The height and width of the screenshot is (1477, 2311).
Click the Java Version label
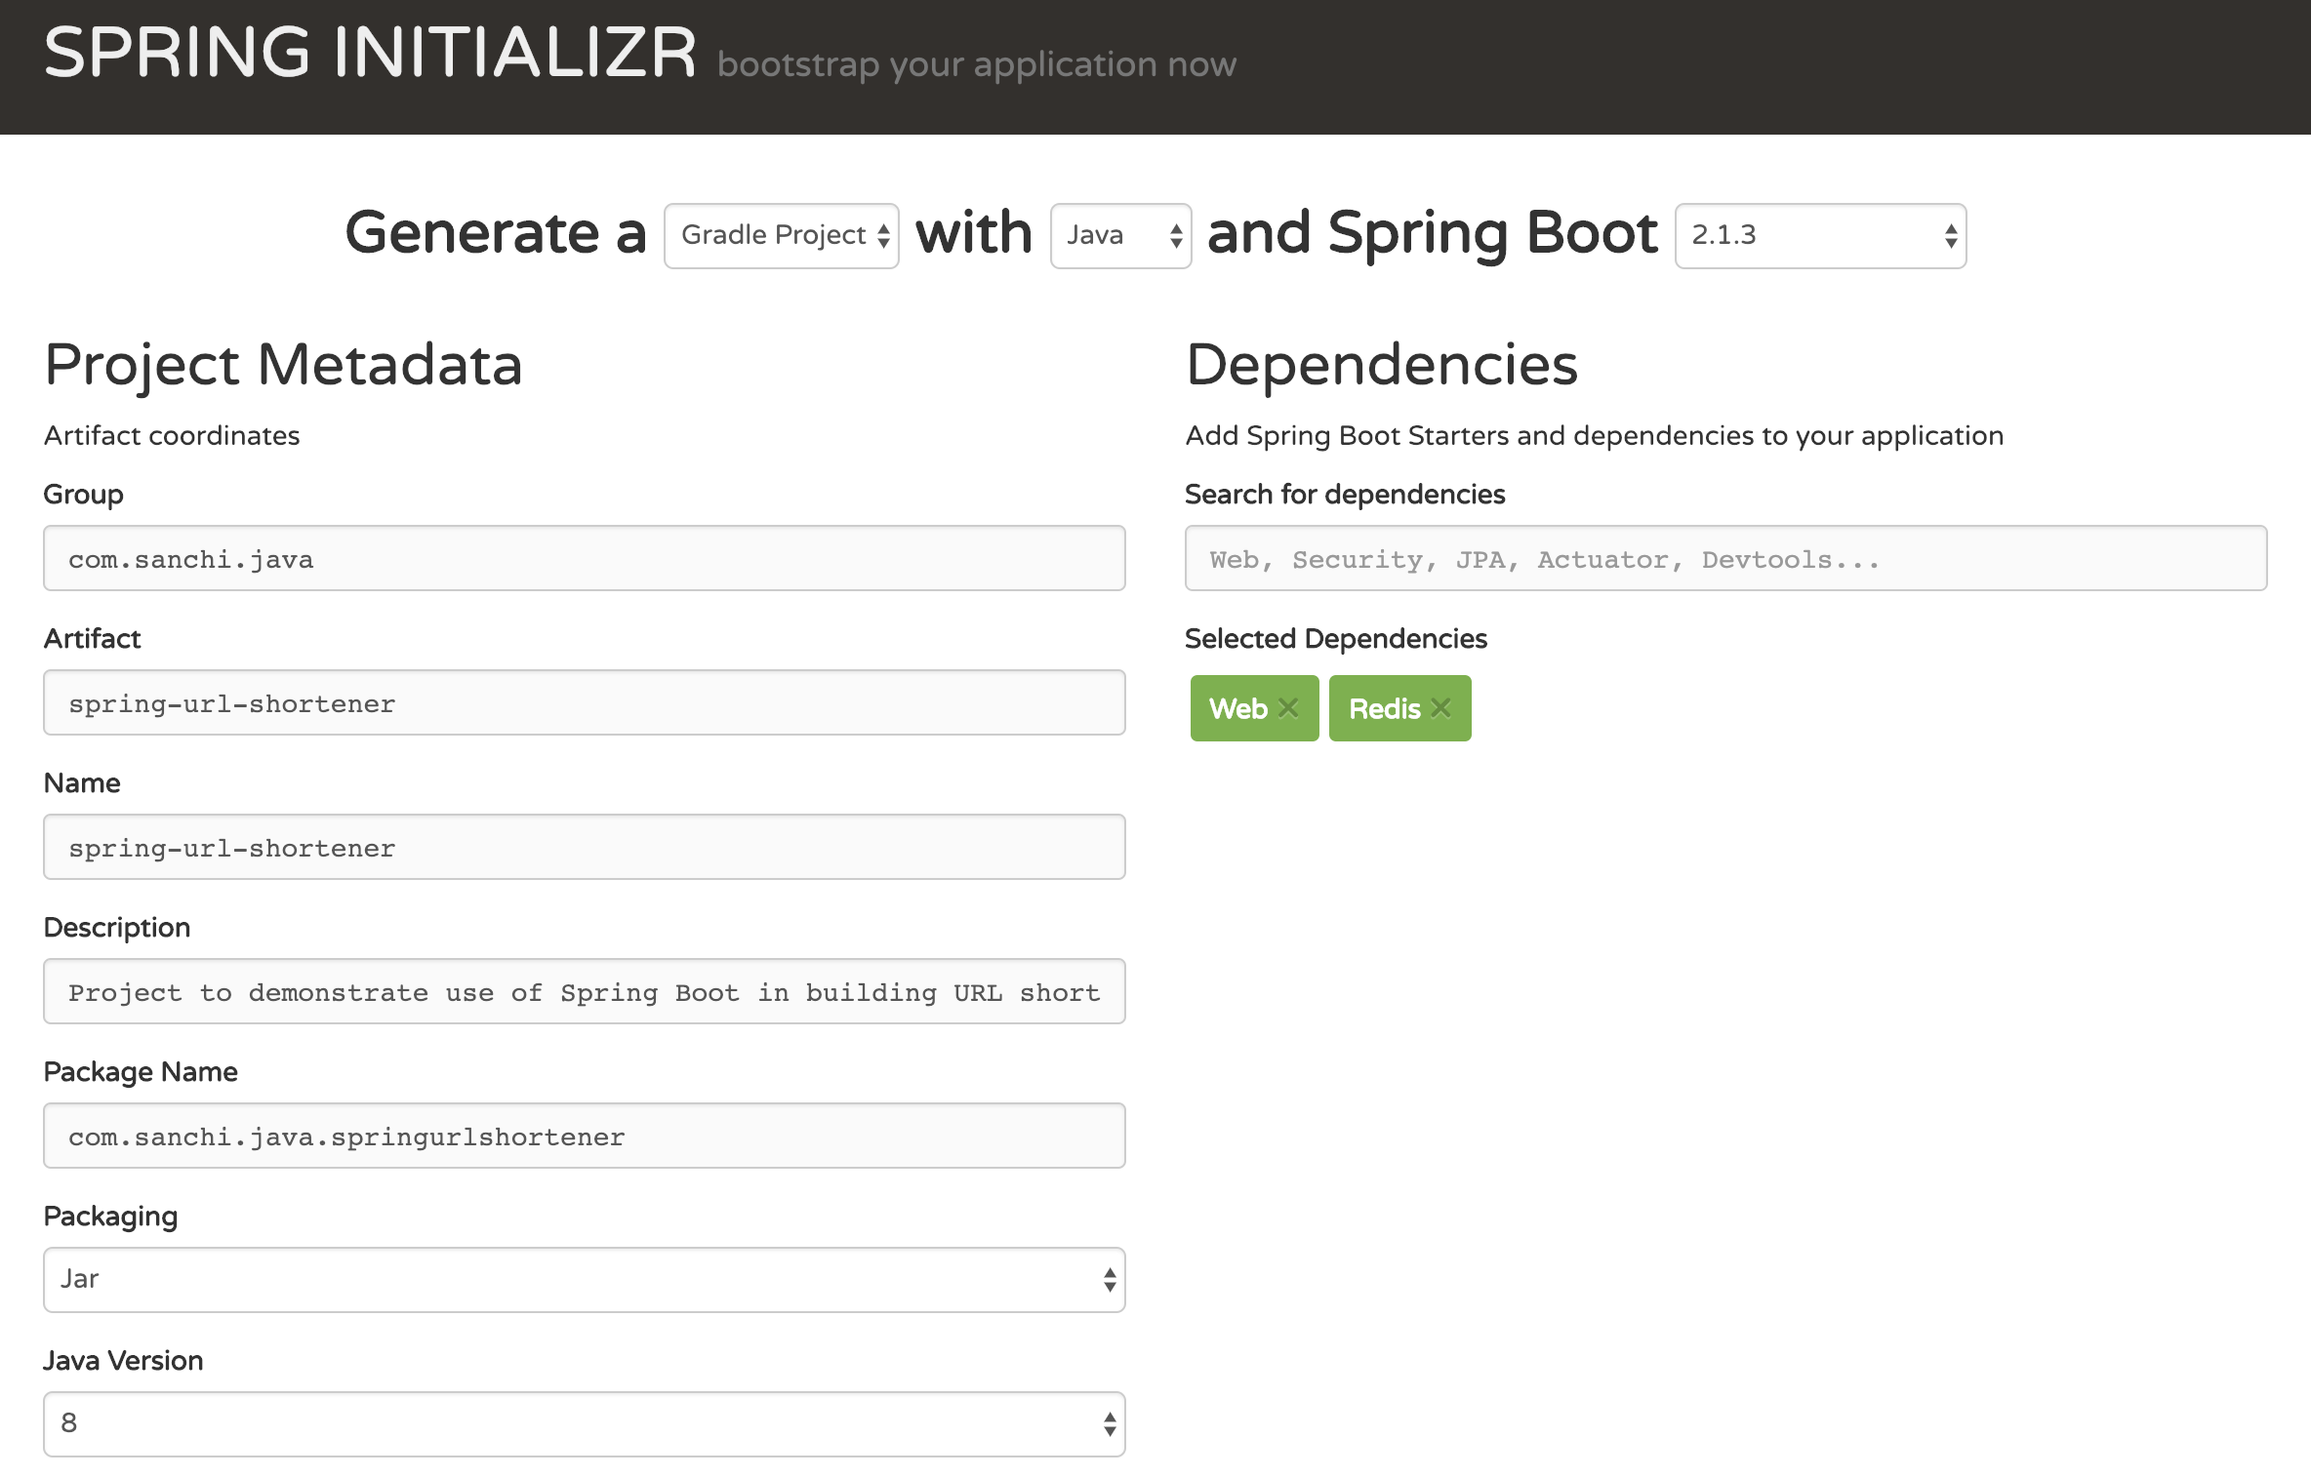[x=123, y=1361]
